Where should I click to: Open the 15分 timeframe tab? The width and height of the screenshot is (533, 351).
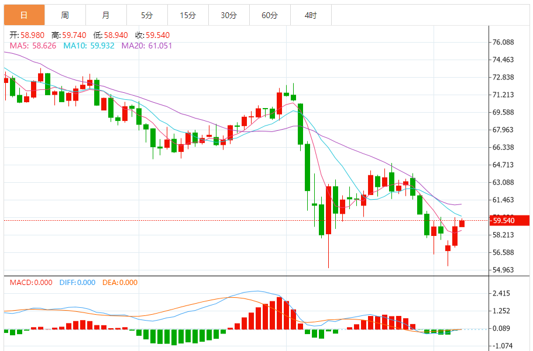pyautogui.click(x=188, y=15)
